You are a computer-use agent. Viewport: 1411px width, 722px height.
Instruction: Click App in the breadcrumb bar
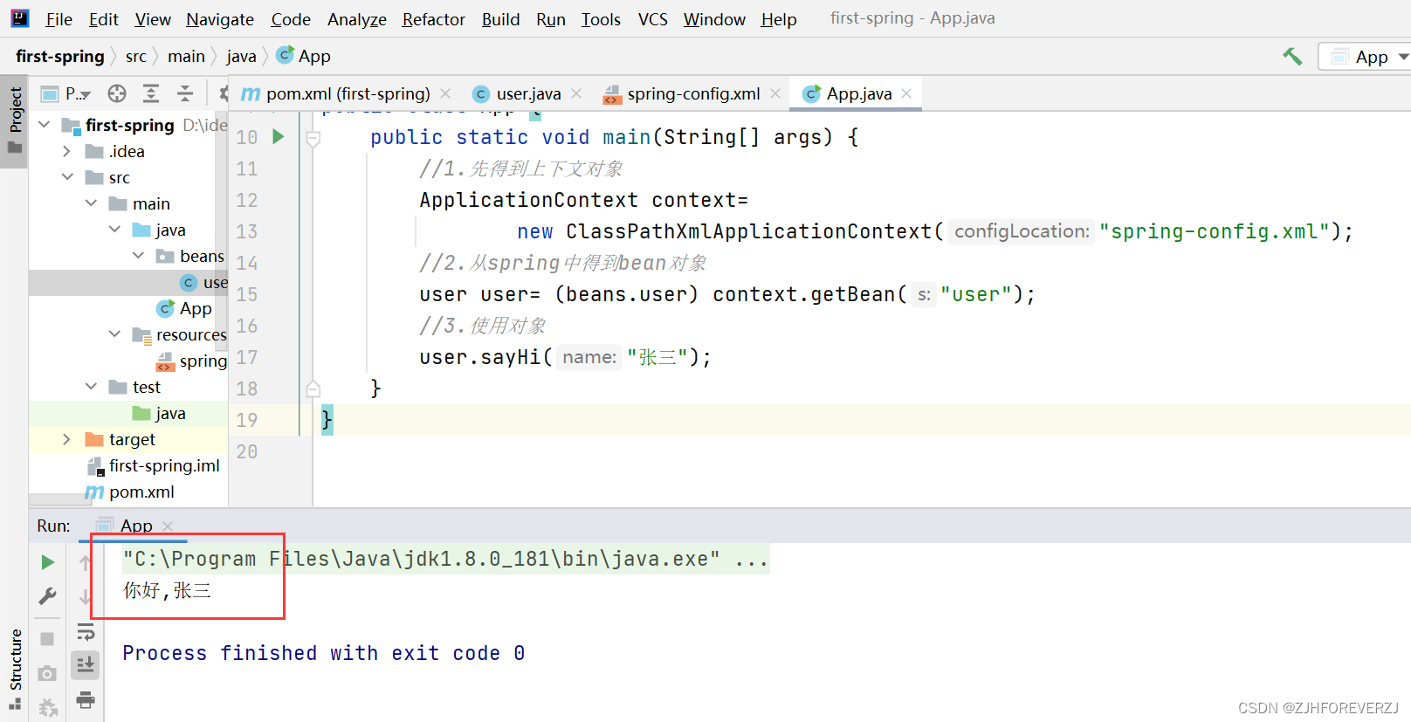point(304,57)
